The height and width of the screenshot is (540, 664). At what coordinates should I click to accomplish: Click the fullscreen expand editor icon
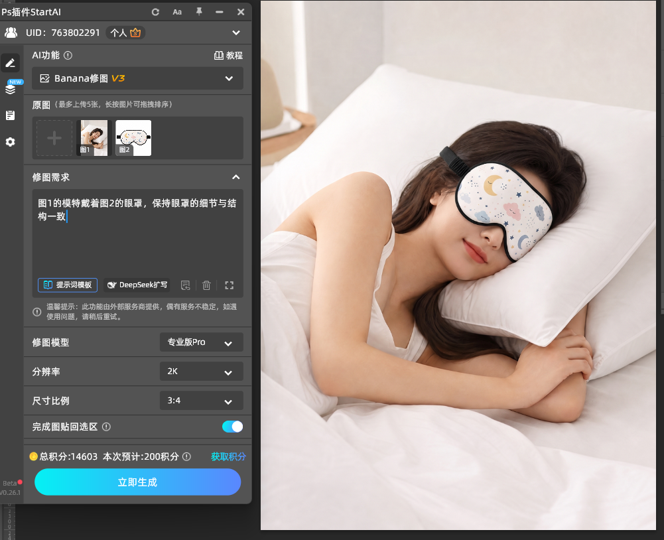(229, 285)
